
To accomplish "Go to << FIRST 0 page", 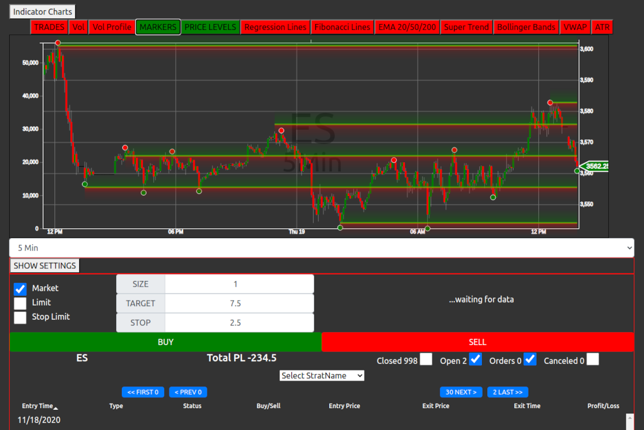I will point(143,392).
